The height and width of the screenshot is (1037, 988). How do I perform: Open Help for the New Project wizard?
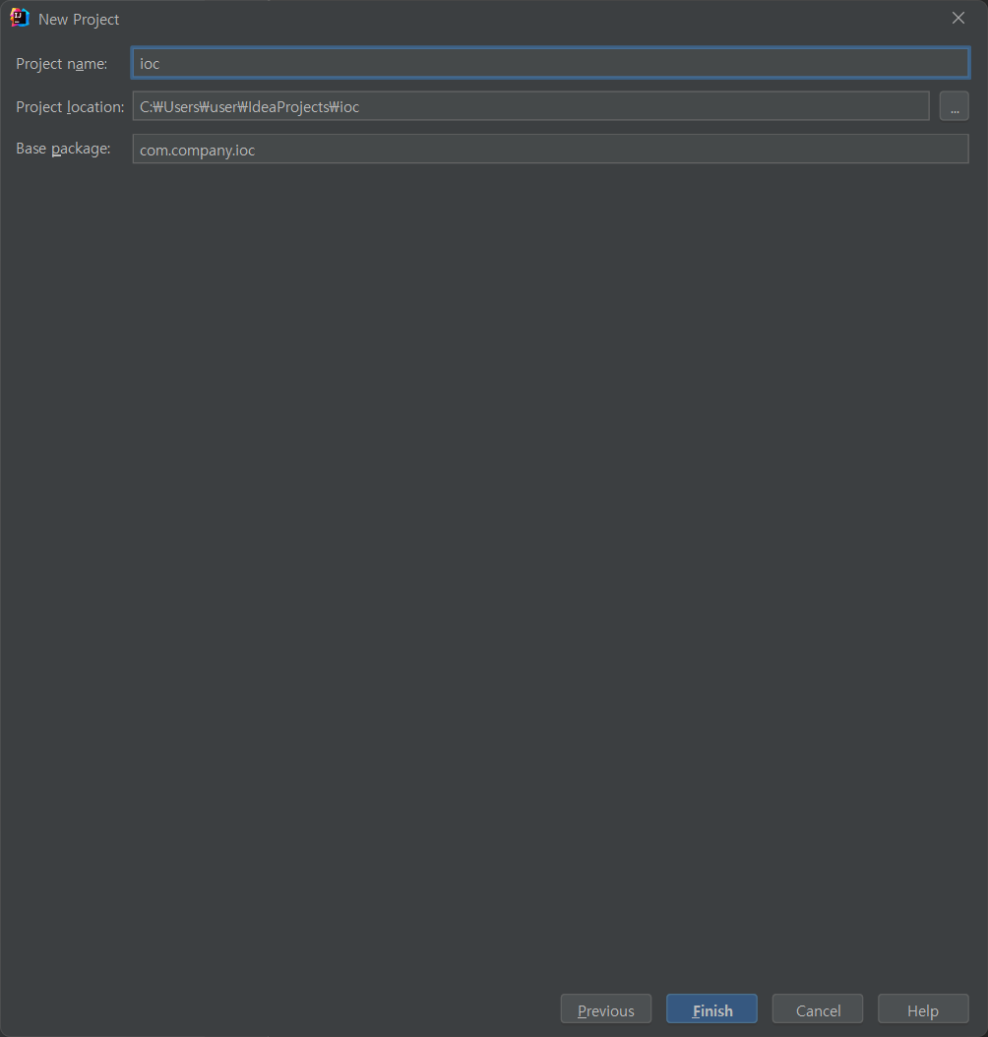[x=923, y=1009]
